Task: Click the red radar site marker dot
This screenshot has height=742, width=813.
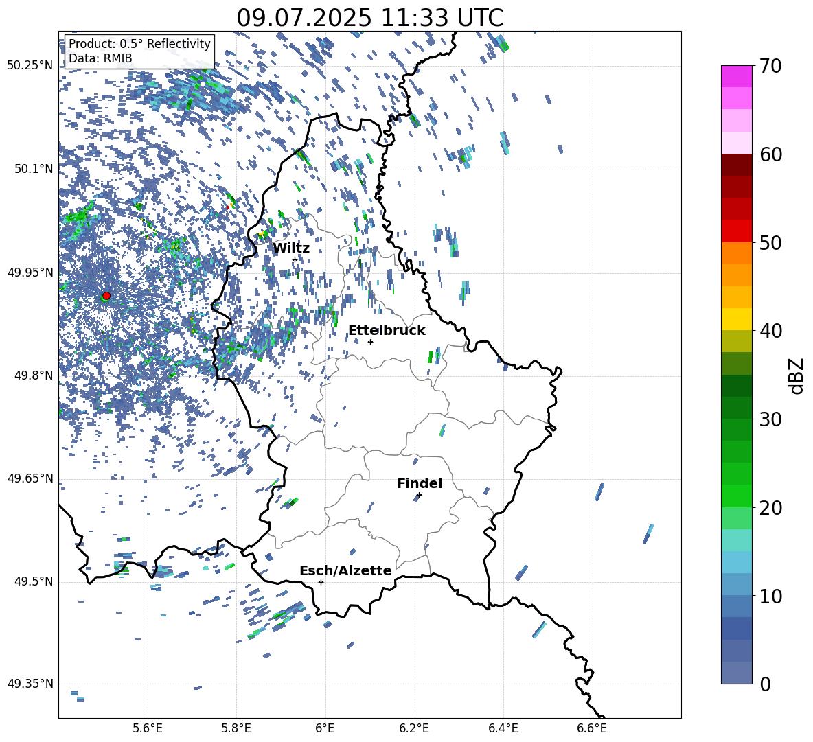Action: click(x=106, y=295)
